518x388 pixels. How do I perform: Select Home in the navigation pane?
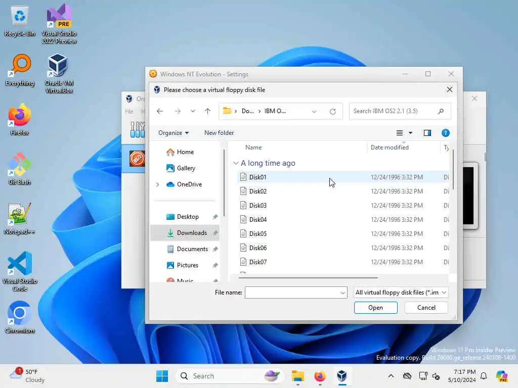[x=185, y=152]
